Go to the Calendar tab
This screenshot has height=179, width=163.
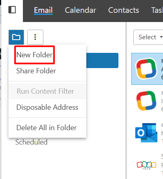point(80,10)
